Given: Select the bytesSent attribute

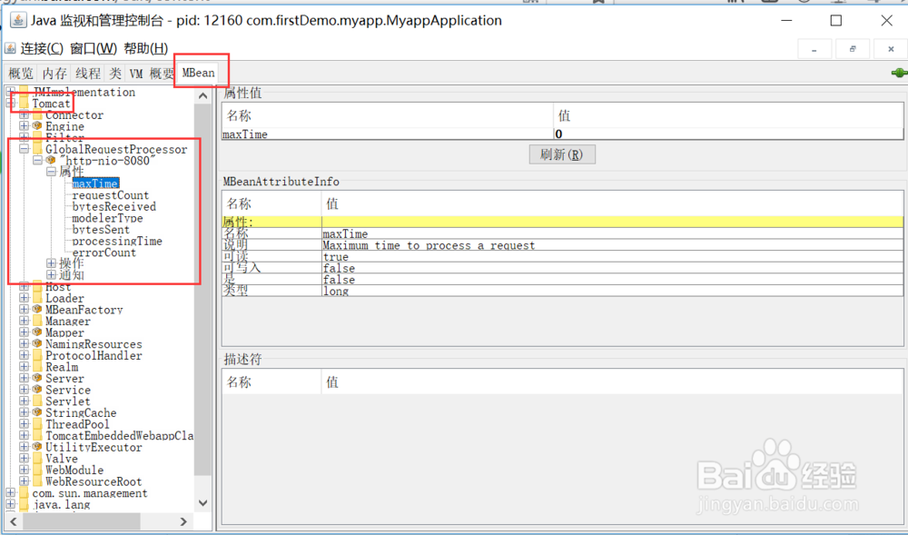Looking at the screenshot, I should click(102, 229).
